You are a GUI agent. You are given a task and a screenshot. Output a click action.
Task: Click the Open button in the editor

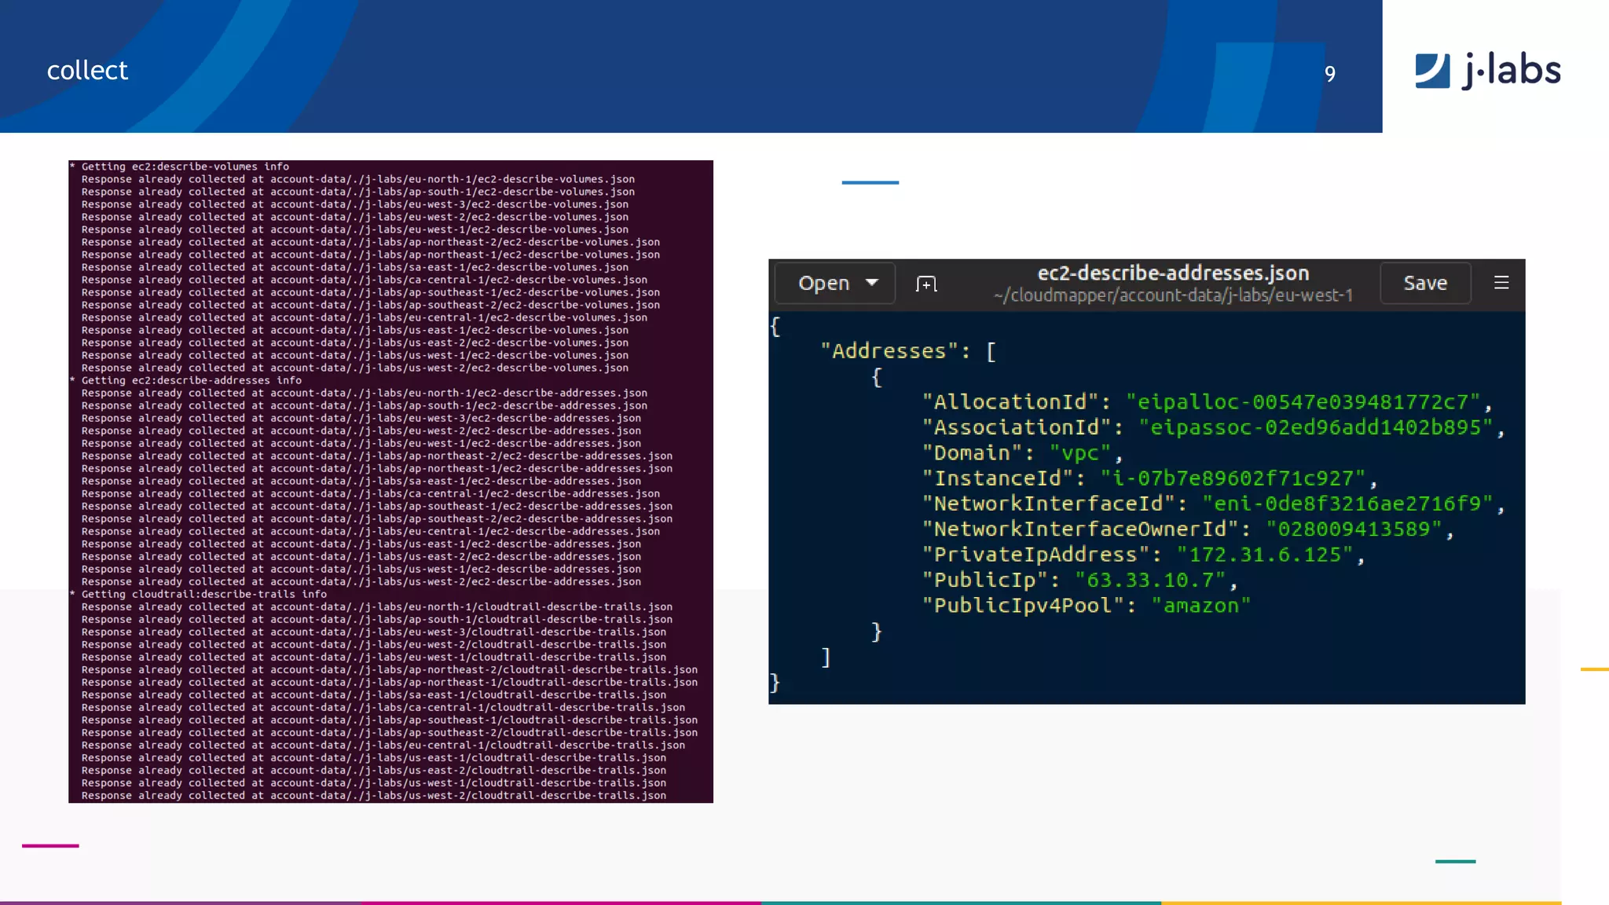click(823, 283)
